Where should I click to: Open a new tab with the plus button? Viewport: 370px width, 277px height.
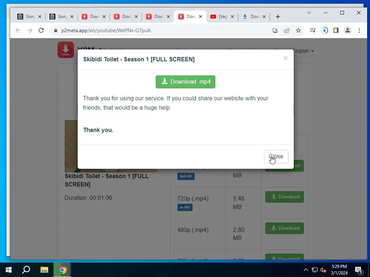tap(278, 17)
